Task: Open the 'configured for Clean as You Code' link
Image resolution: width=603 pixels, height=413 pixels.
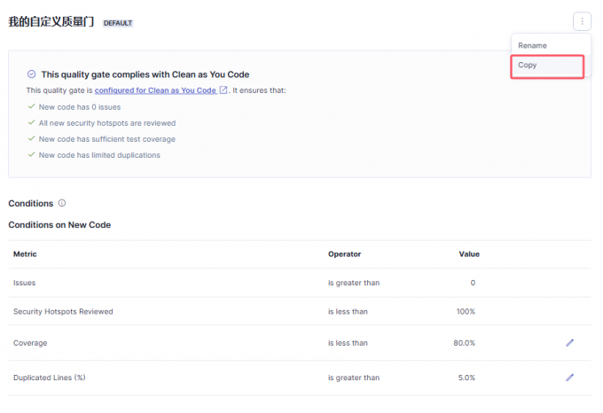Action: (x=155, y=90)
